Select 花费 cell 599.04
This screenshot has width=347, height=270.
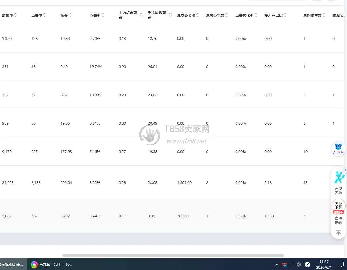(66, 183)
